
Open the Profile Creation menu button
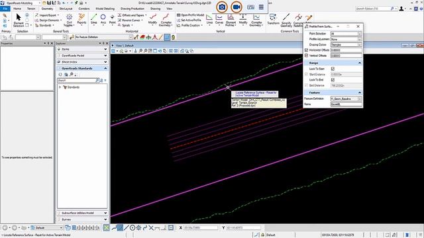click(x=190, y=25)
